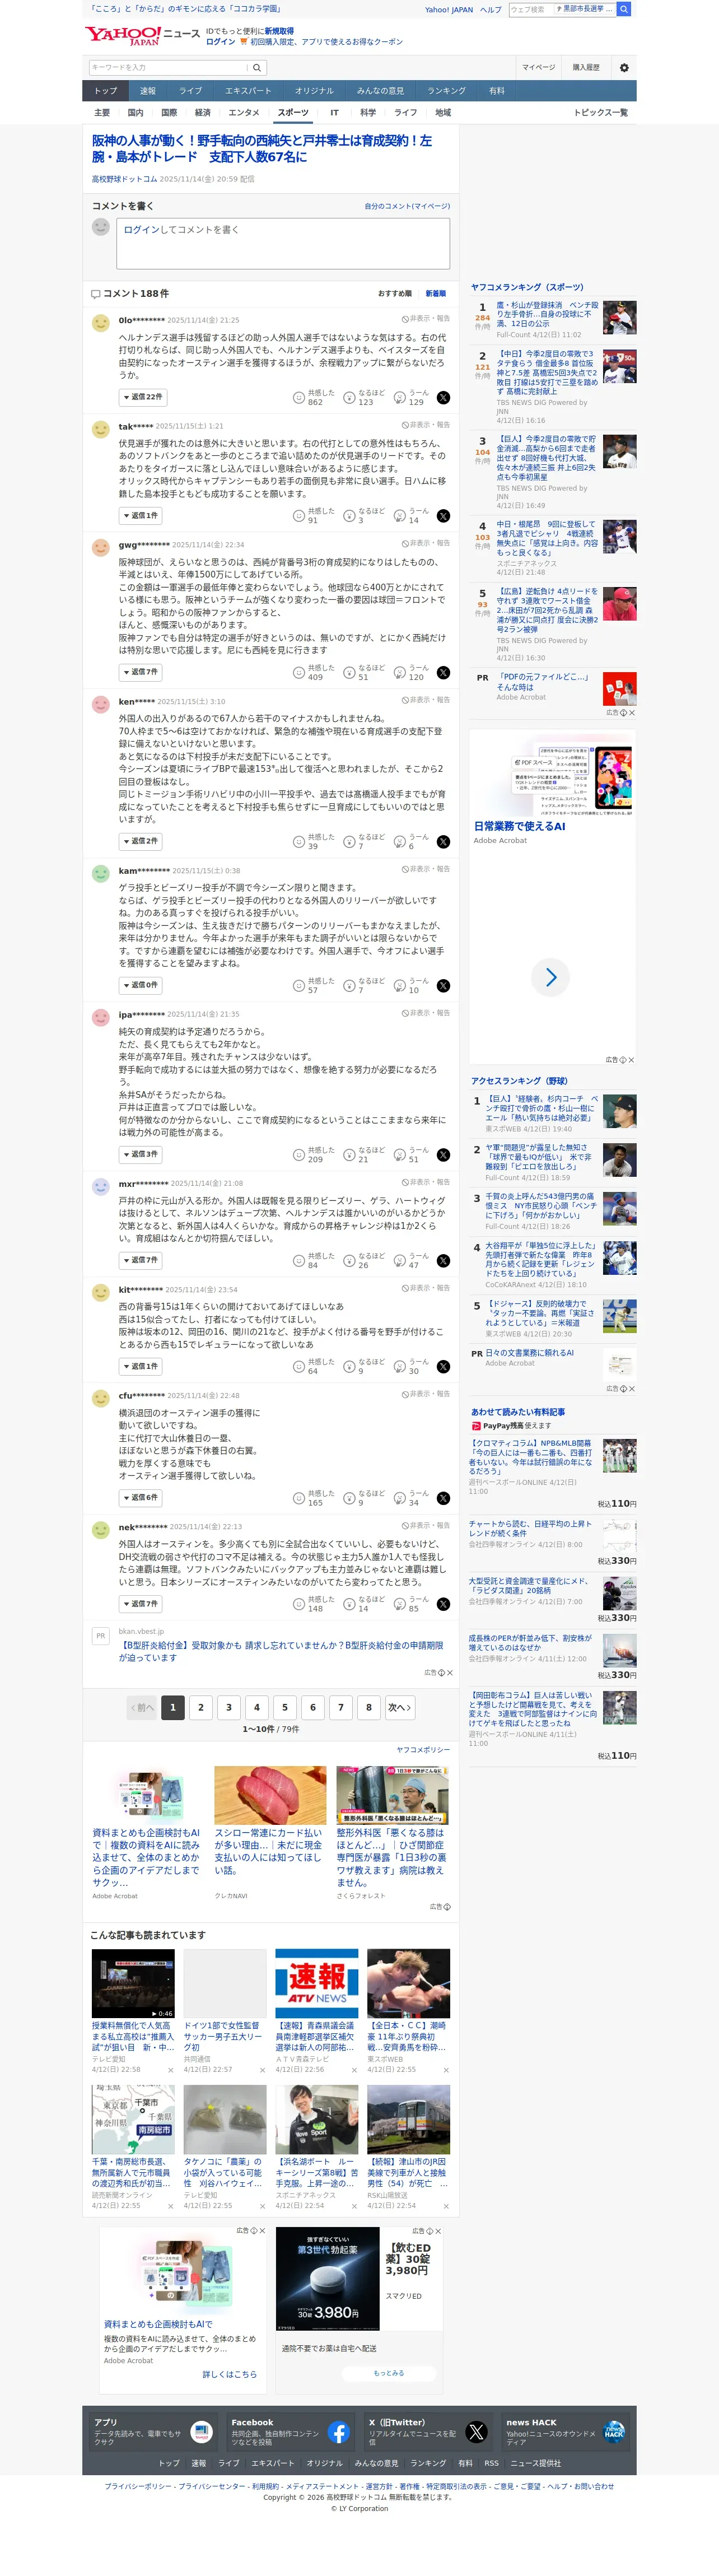This screenshot has width=719, height=2576.
Task: Click 非表示・報告 on 0lo's comment
Action: tap(426, 319)
